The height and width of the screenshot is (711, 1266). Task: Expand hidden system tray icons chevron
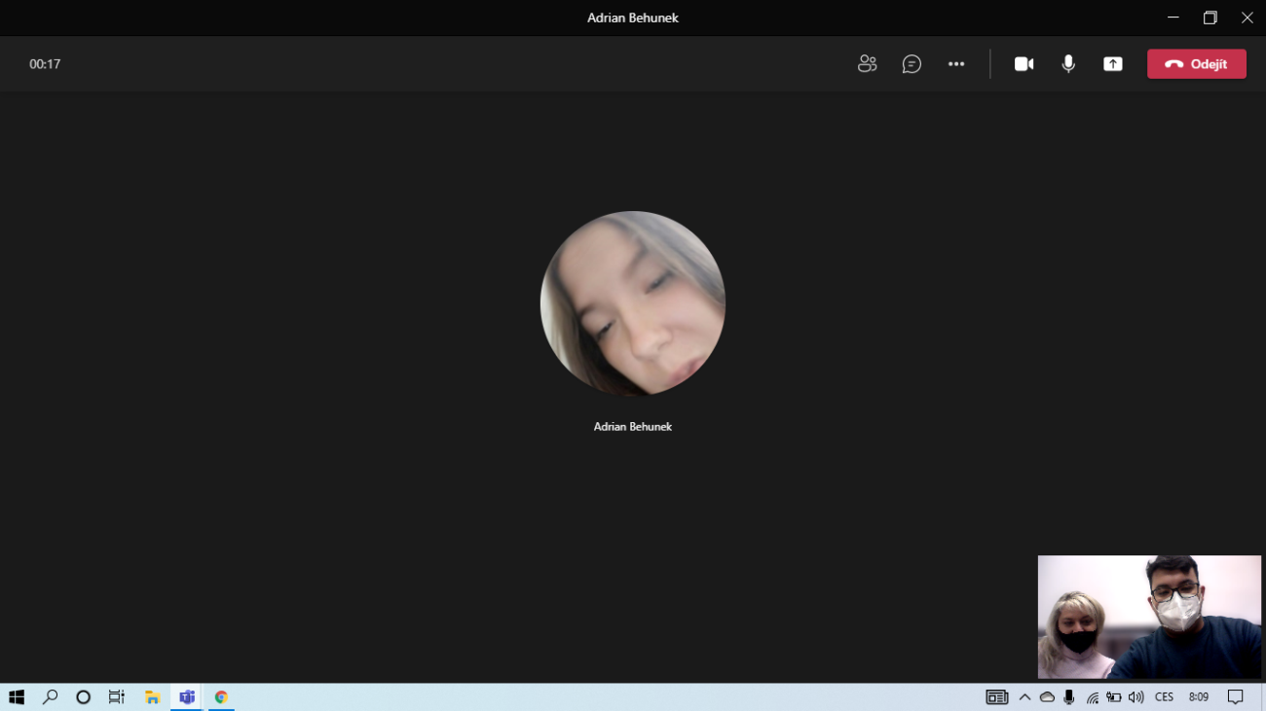pyautogui.click(x=1024, y=697)
